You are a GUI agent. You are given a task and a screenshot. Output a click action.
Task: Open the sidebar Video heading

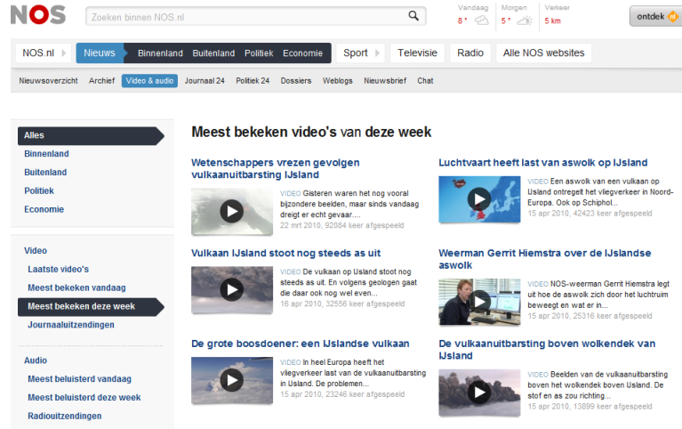pos(36,250)
